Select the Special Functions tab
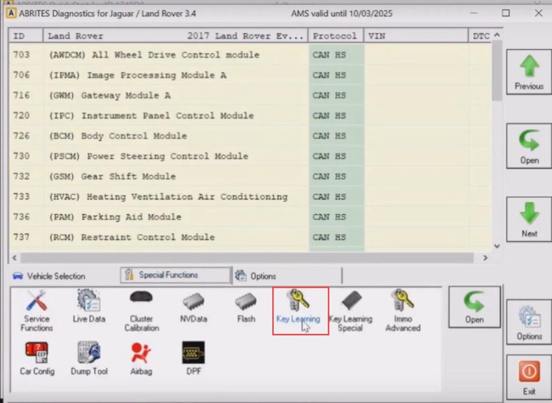The height and width of the screenshot is (403, 552). coord(175,275)
